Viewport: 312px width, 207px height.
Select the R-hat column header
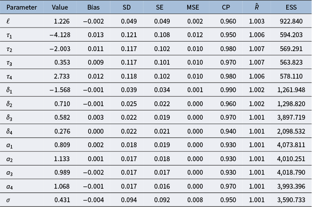click(x=257, y=7)
